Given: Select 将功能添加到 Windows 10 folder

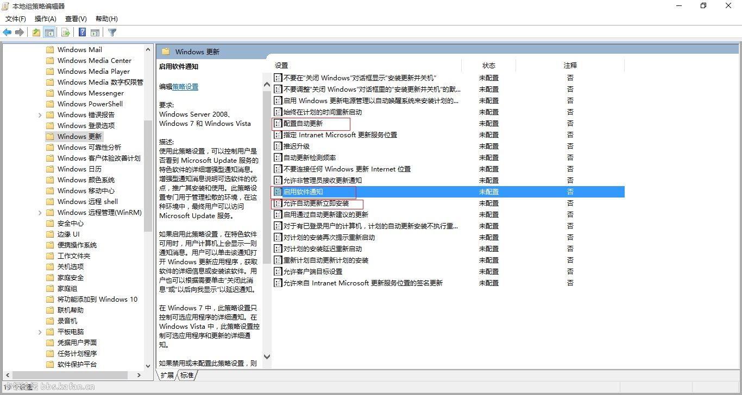Looking at the screenshot, I should (x=97, y=299).
